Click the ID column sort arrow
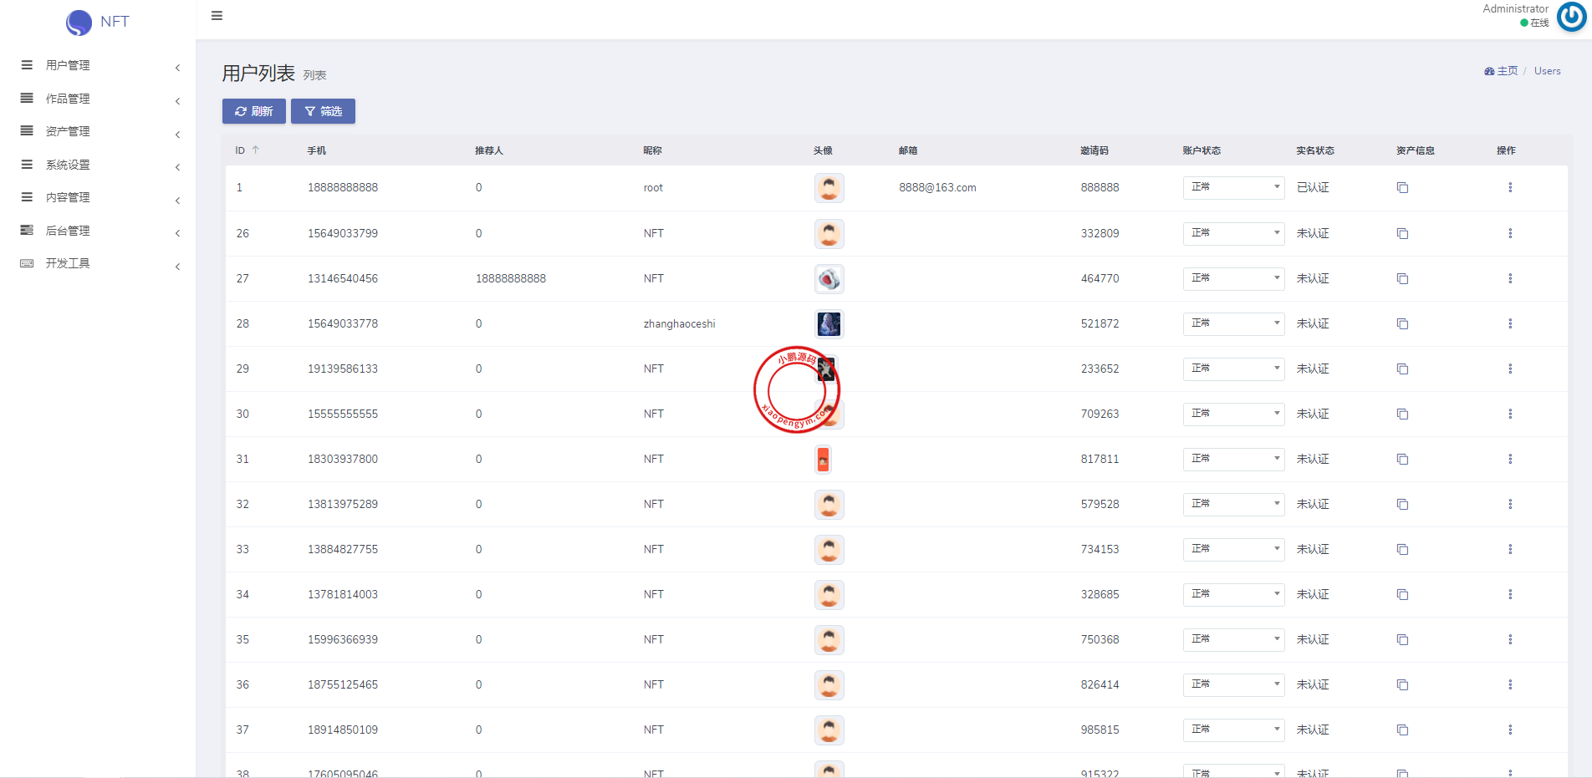 256,150
